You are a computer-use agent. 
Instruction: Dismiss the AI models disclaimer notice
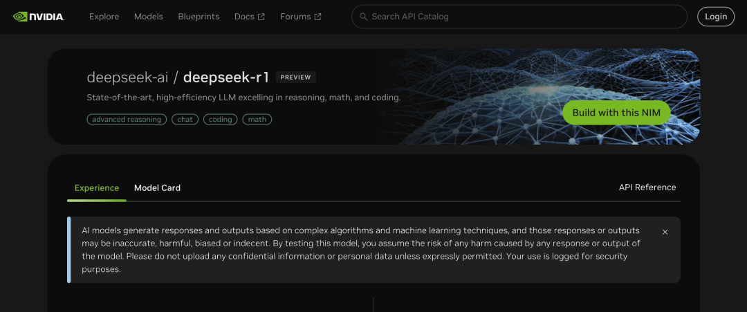pos(665,232)
